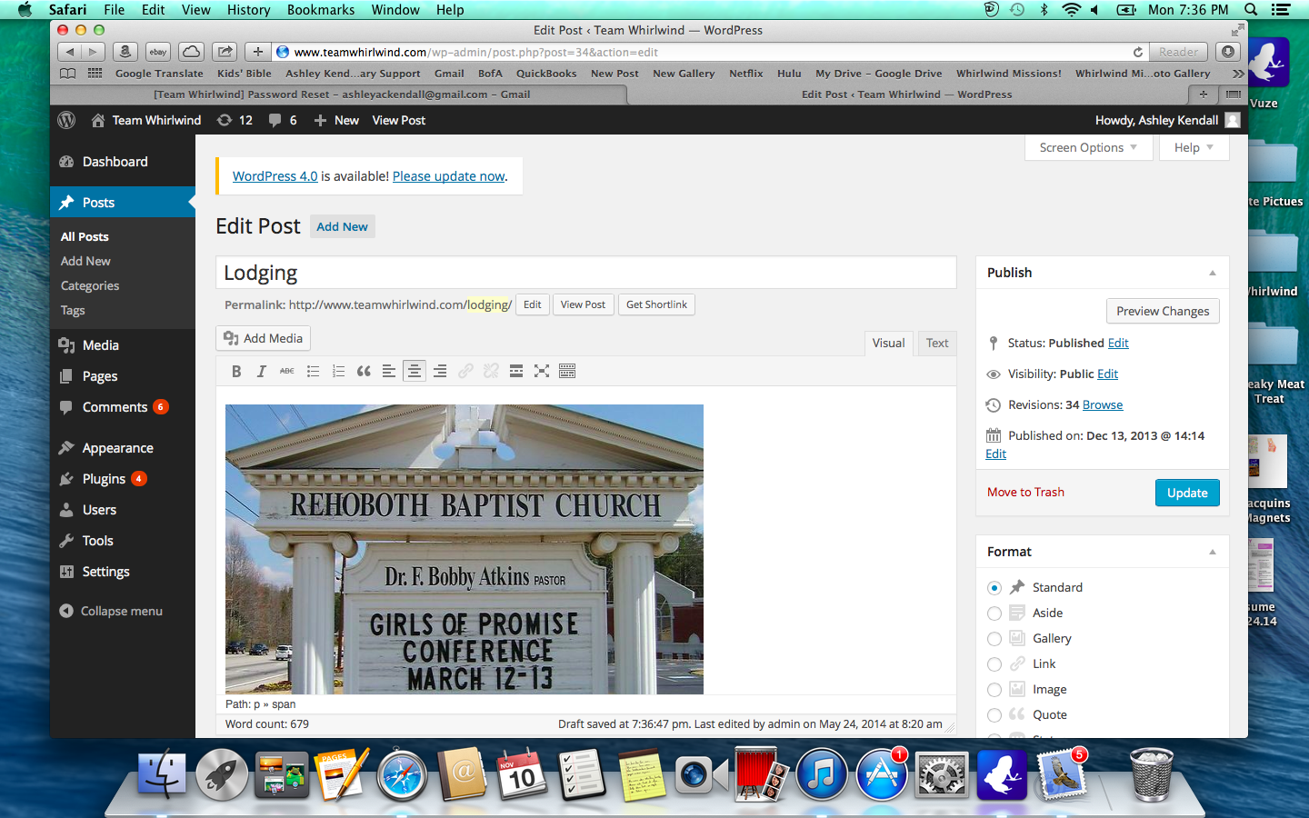Switch to the Text editor tab
The width and height of the screenshot is (1309, 818).
point(936,343)
